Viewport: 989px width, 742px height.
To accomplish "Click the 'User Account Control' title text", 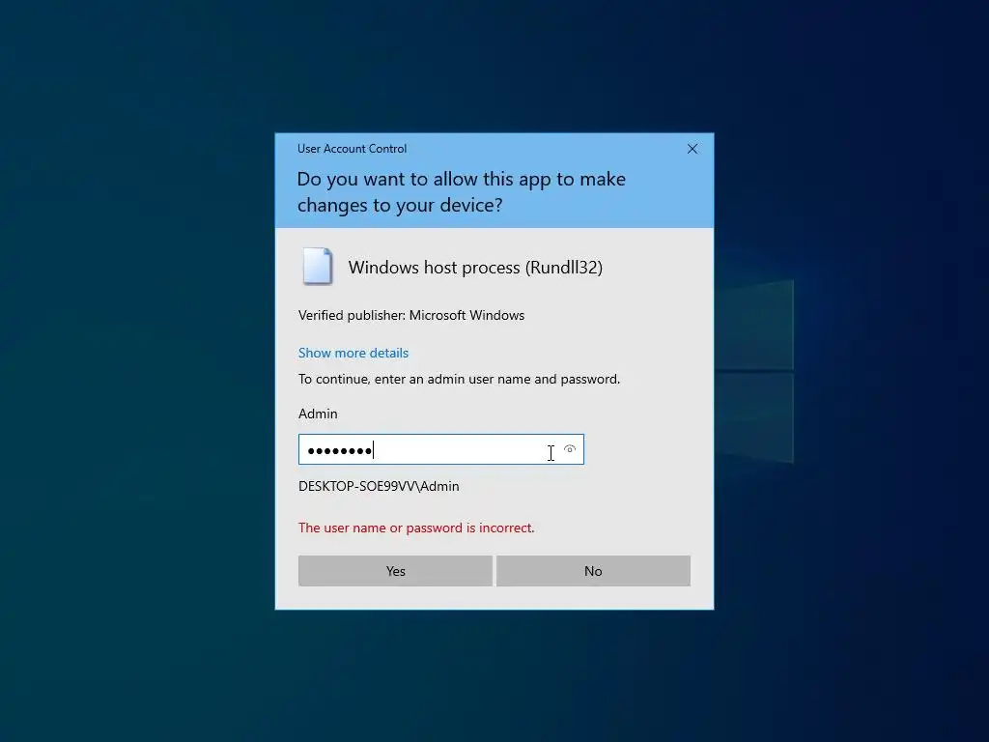I will [x=352, y=148].
